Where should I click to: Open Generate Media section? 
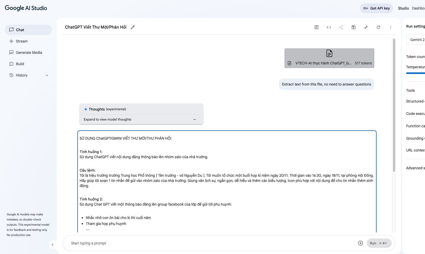(28, 53)
